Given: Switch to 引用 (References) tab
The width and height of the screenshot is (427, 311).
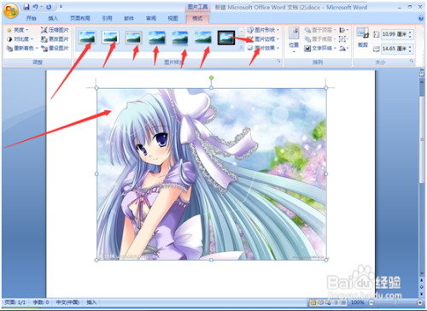Looking at the screenshot, I should (x=107, y=18).
